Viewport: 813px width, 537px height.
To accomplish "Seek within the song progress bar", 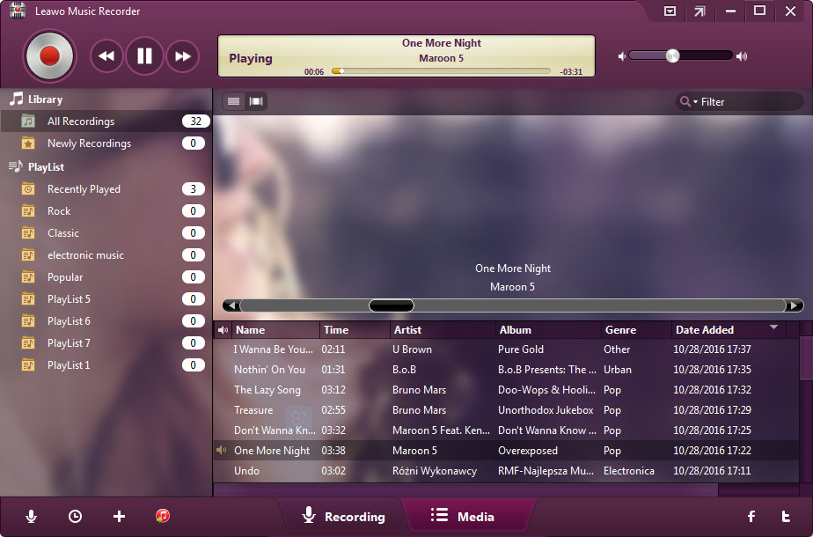I will tap(441, 71).
